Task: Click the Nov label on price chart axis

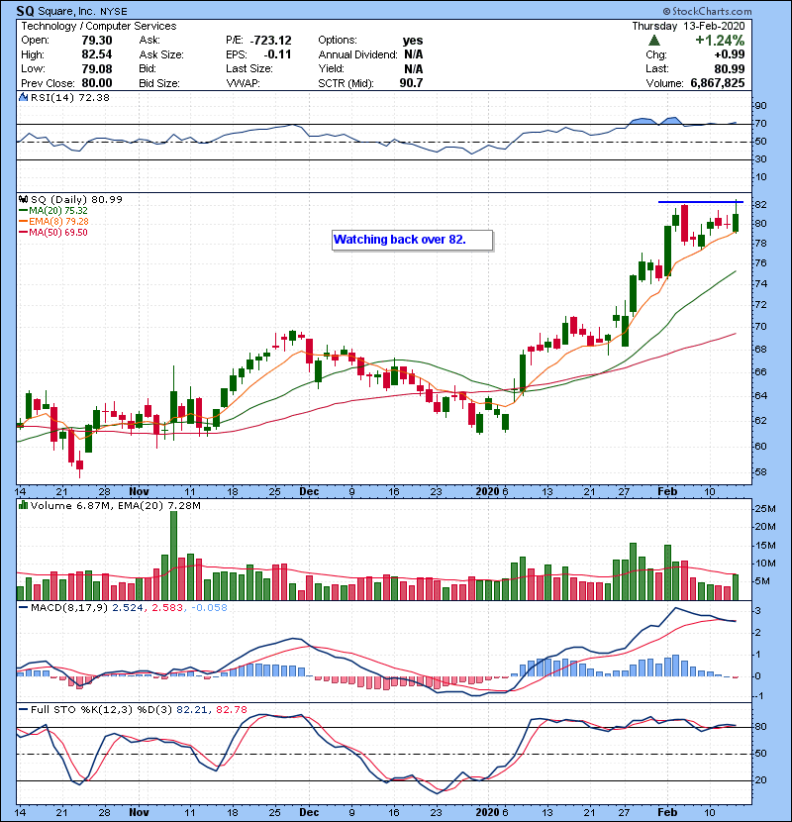Action: click(x=139, y=492)
